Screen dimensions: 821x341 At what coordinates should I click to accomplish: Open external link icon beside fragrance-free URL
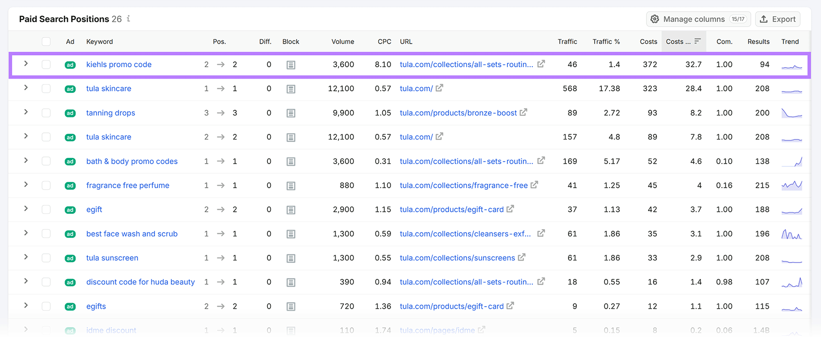point(534,185)
